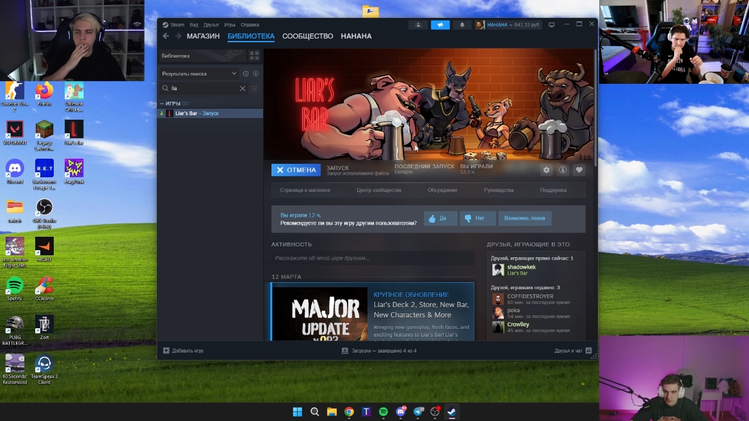
Task: Click the Расскажите об этой игре field
Action: click(x=373, y=258)
